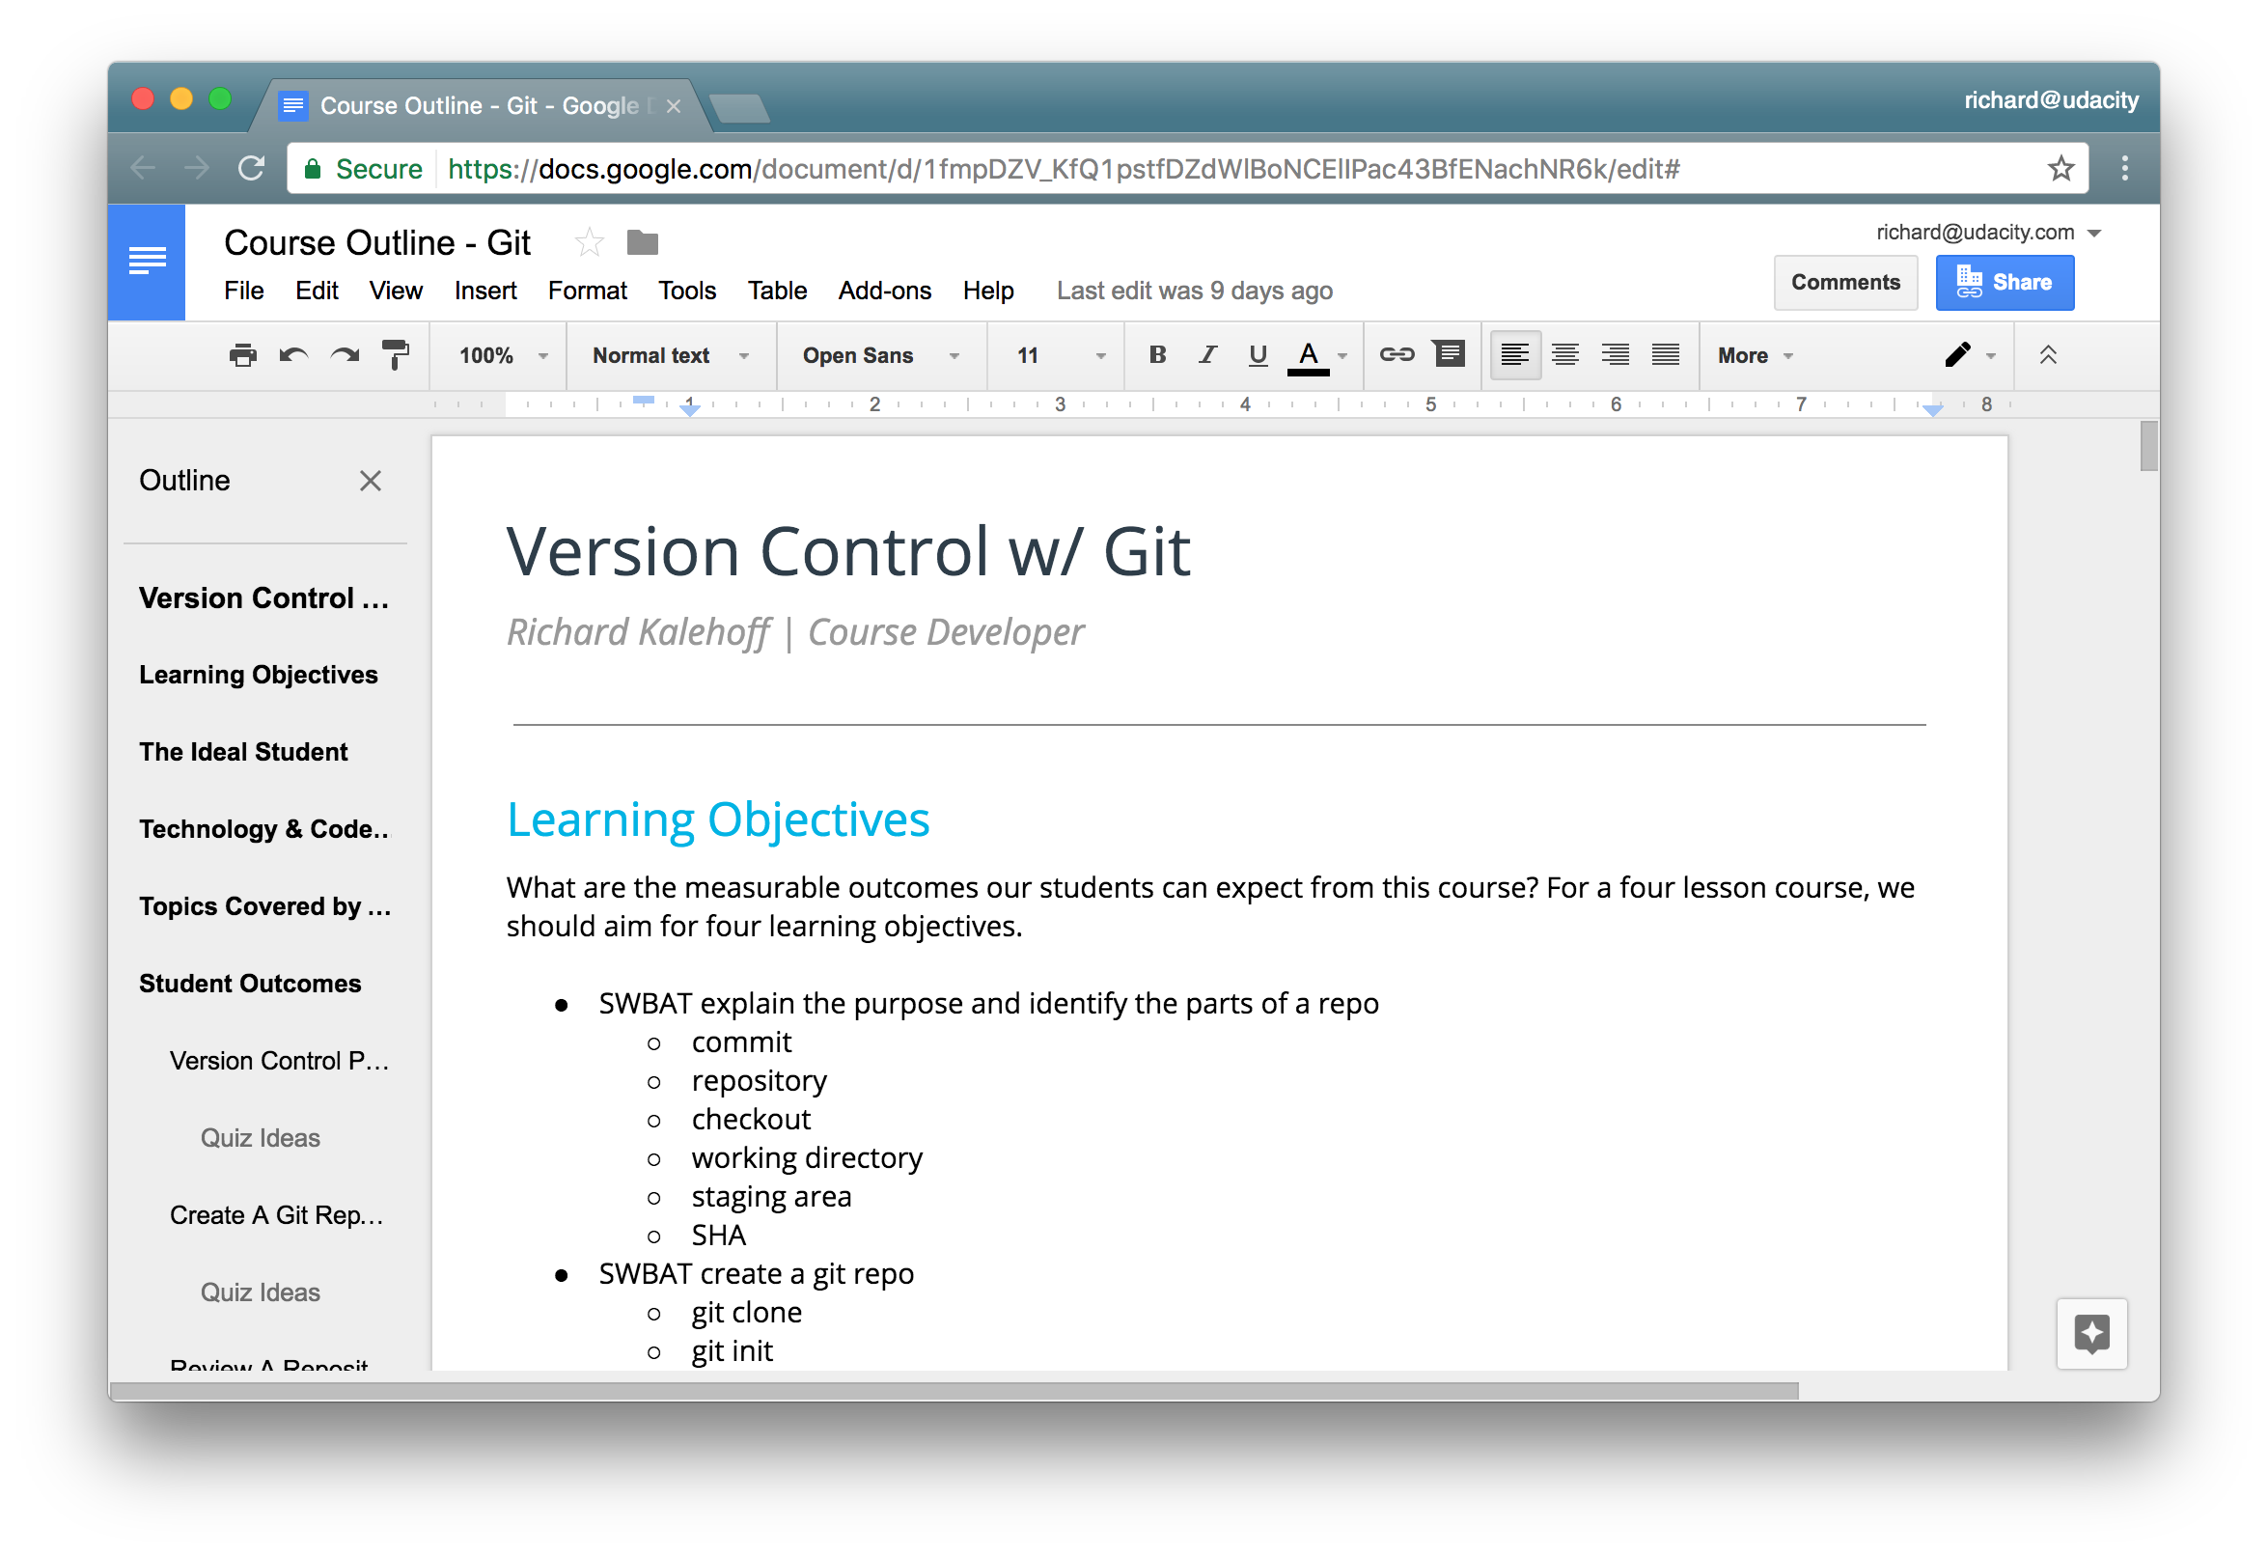Open the text color picker
The width and height of the screenshot is (2268, 1556).
[x=1309, y=355]
